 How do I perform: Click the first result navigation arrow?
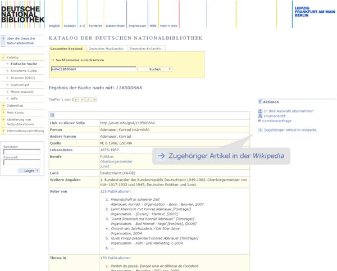click(76, 100)
